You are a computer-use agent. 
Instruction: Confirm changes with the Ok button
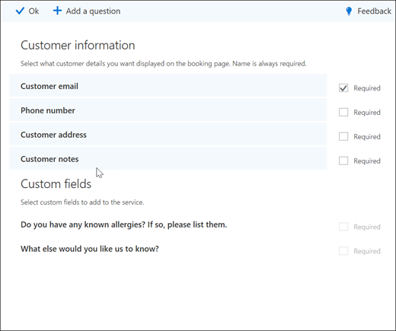(27, 11)
